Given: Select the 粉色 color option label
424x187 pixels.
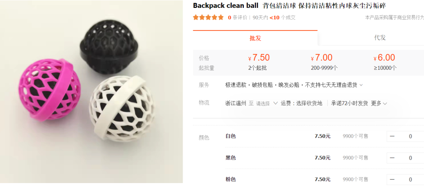Looking at the screenshot, I should 231,180.
